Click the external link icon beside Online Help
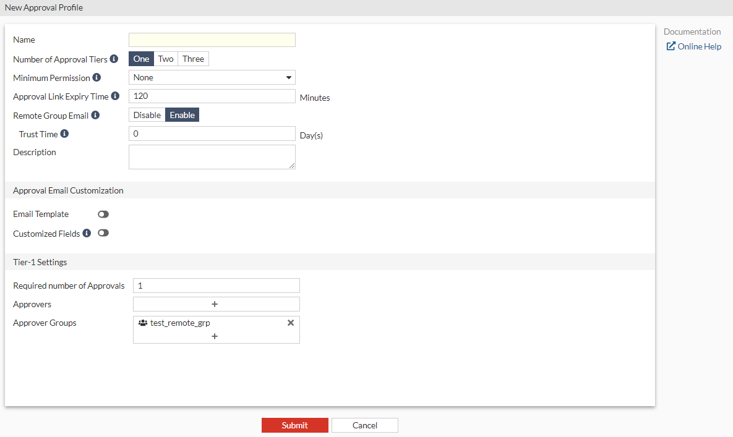Image resolution: width=733 pixels, height=437 pixels. [671, 46]
